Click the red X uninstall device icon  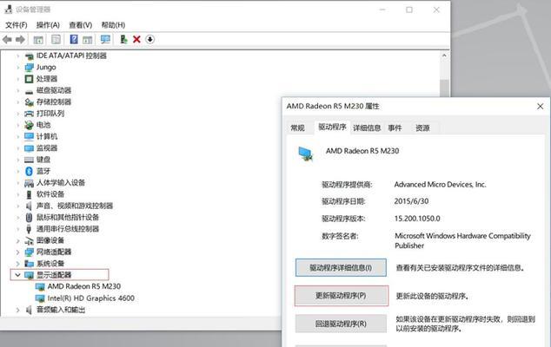(x=136, y=39)
